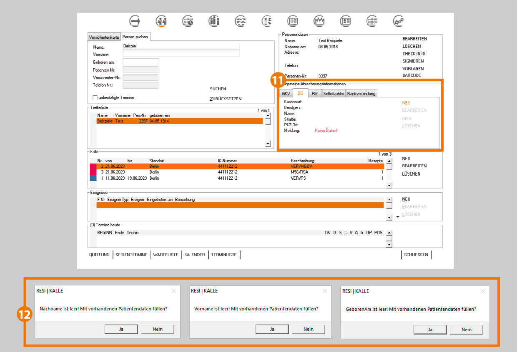Open the GKV billing tab
This screenshot has width=517, height=352.
[x=286, y=94]
